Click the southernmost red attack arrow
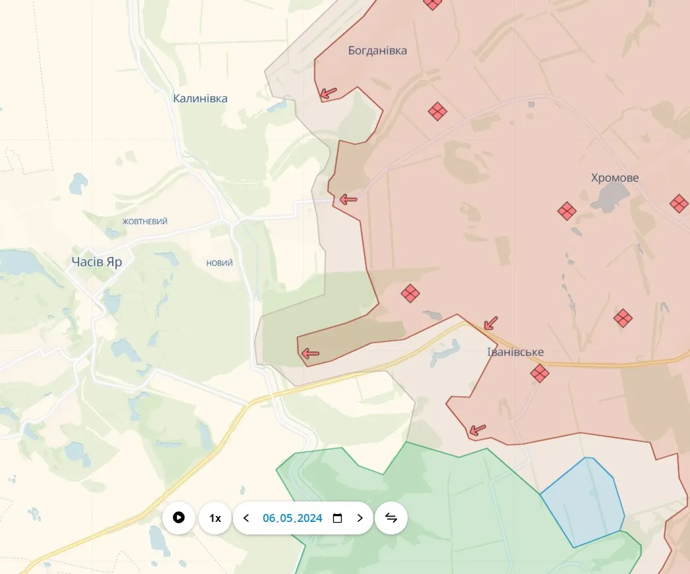The height and width of the screenshot is (574, 690). click(477, 430)
